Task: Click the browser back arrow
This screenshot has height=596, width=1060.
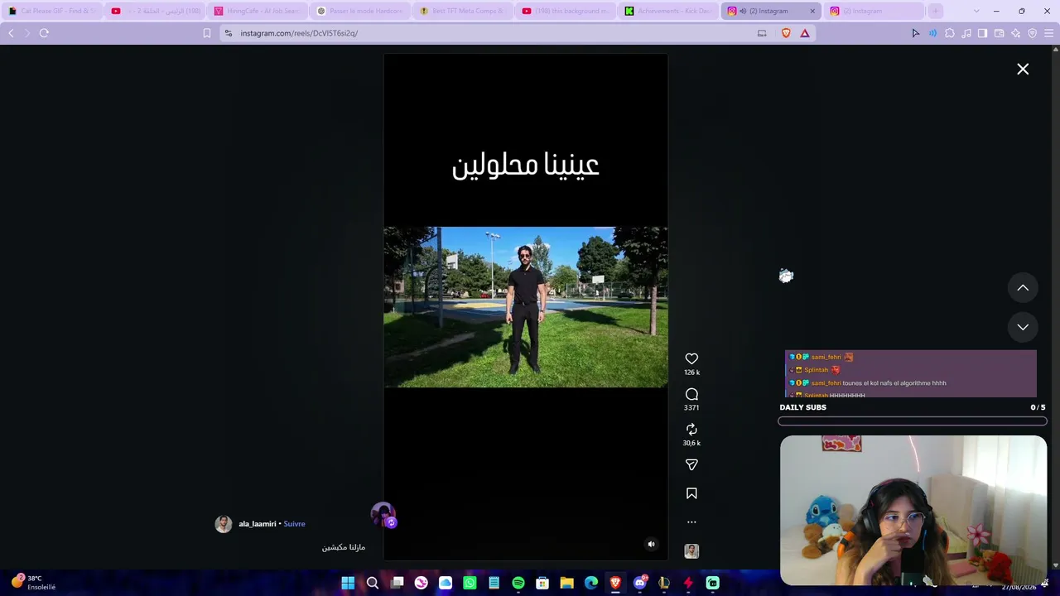Action: pos(11,33)
